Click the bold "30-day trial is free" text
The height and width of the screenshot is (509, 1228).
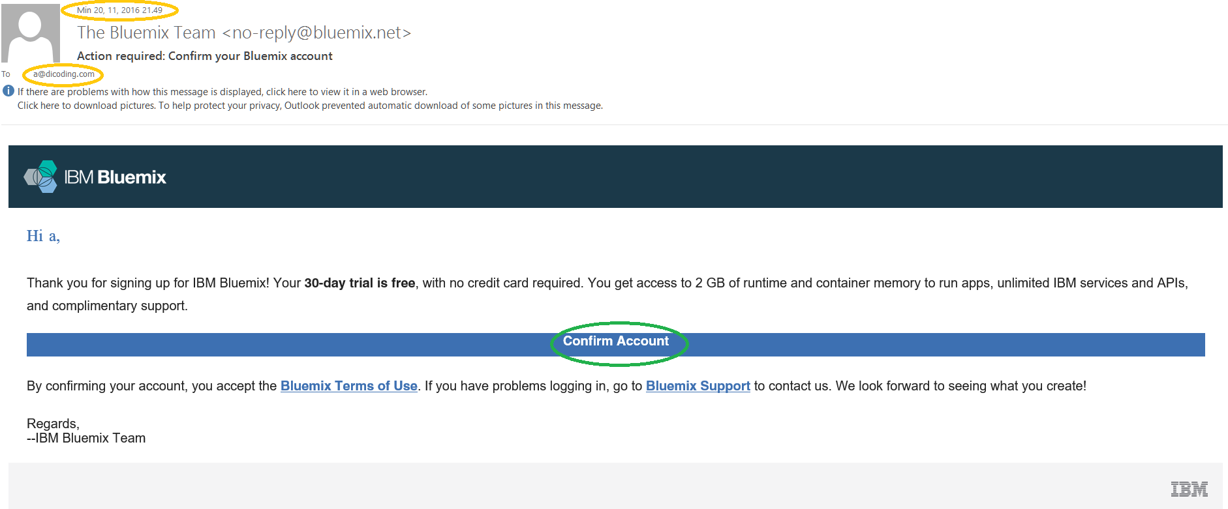coord(360,283)
